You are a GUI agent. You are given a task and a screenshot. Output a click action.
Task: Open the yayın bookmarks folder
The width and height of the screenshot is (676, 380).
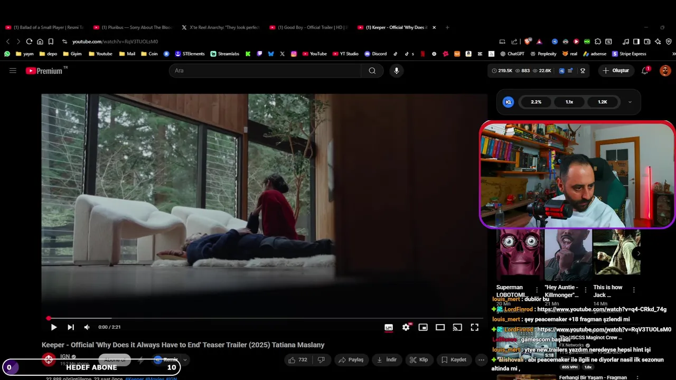(x=24, y=54)
